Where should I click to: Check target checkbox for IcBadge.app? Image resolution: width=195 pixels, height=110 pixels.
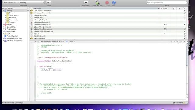point(185,18)
